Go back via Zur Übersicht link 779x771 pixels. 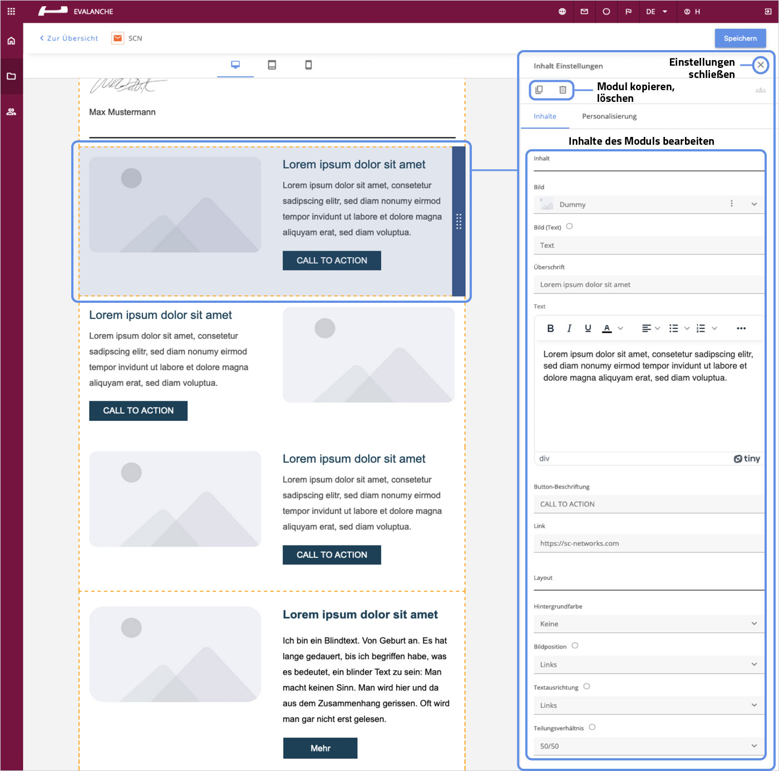[x=69, y=38]
